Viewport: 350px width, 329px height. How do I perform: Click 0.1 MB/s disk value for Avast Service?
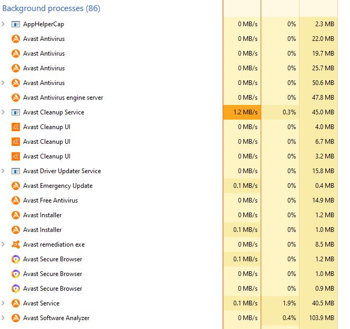[x=245, y=303]
